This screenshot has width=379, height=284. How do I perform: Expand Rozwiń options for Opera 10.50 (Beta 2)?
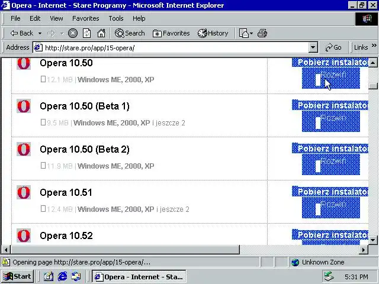coord(331,164)
